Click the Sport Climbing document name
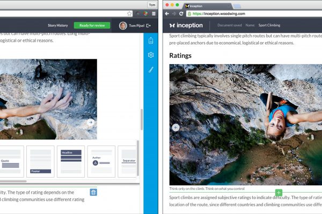 click(x=269, y=25)
